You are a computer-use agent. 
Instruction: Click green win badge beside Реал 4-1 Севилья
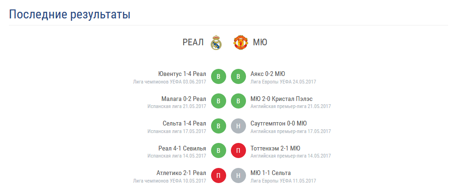(x=219, y=151)
